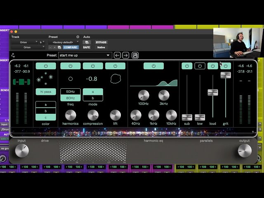Click the save preset floppy disk icon
The width and height of the screenshot is (264, 198).
click(x=135, y=55)
